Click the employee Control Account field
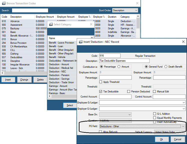This screenshot has width=187, height=144. coord(115,97)
